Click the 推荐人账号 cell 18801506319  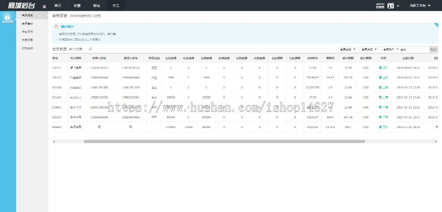point(99,107)
